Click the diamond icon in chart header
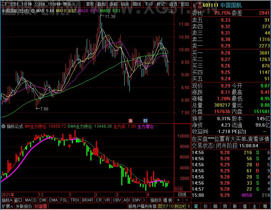Screen dimensions: 271x210 [165, 11]
